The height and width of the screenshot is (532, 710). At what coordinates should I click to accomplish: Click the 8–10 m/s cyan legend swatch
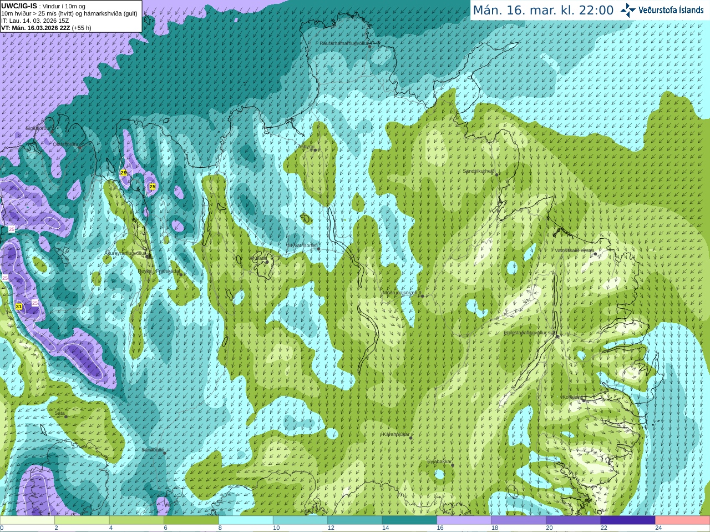click(x=246, y=520)
